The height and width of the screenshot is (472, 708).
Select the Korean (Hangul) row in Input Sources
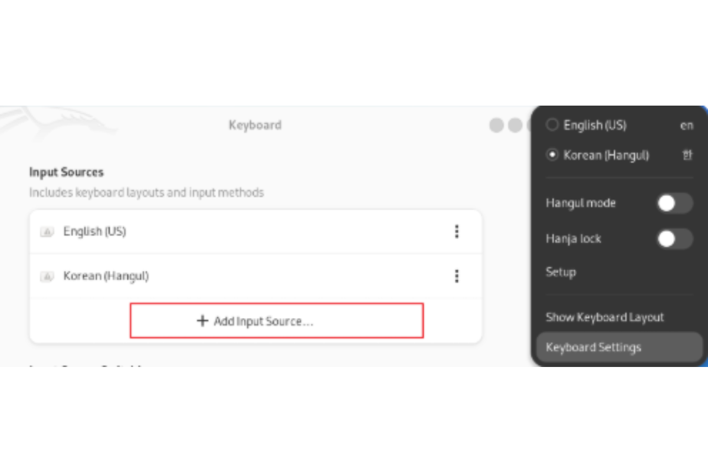pyautogui.click(x=236, y=276)
